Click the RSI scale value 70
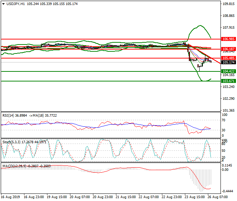Image resolution: width=237 pixels, height=201 pixels. (x=223, y=120)
